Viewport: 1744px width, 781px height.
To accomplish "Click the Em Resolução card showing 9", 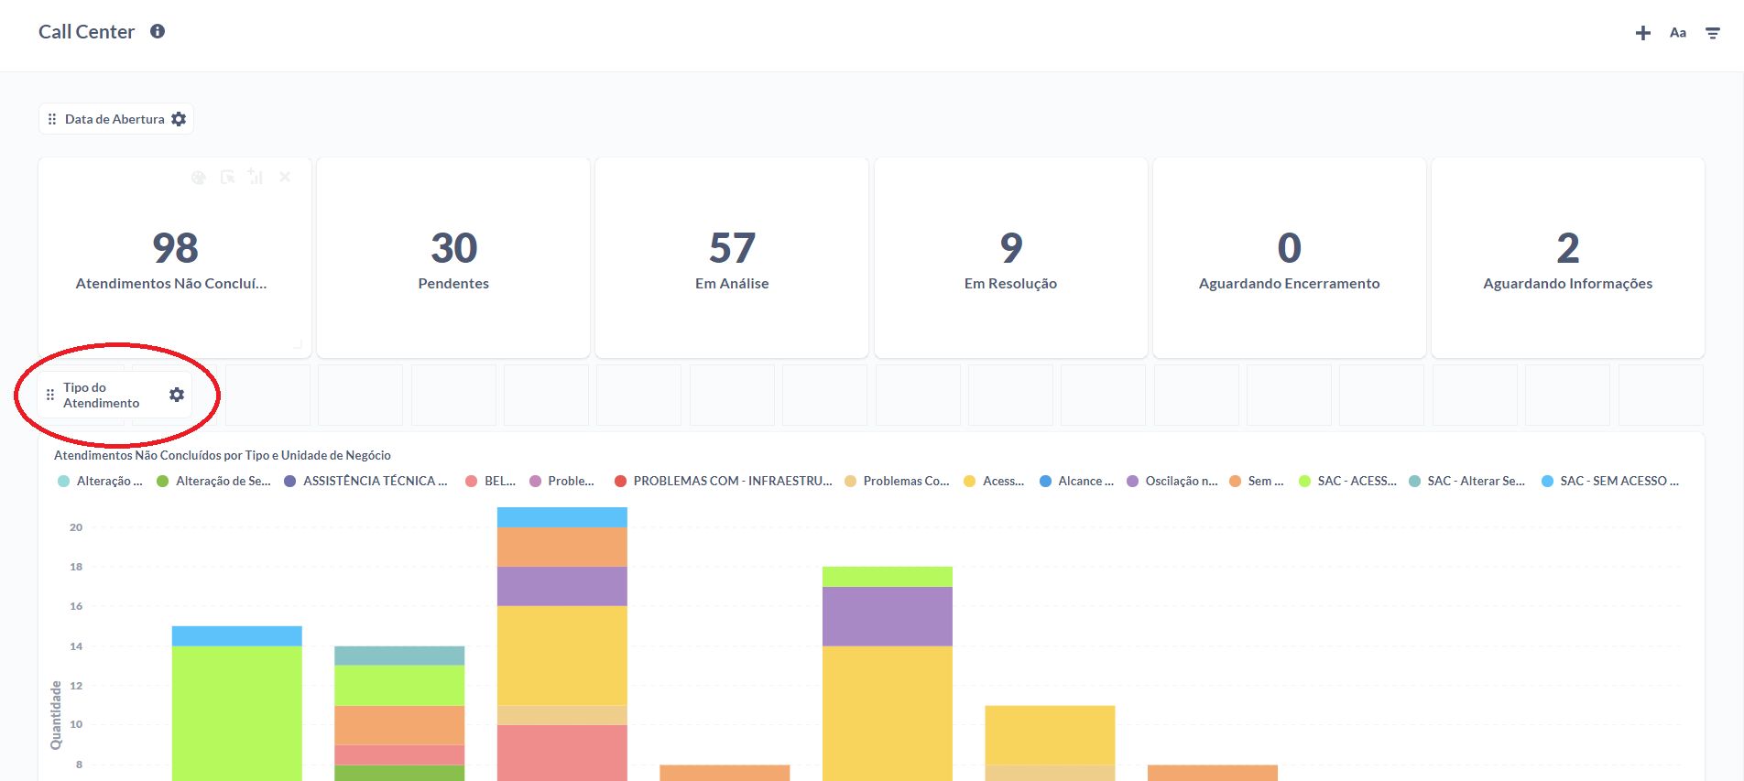I will (1010, 257).
